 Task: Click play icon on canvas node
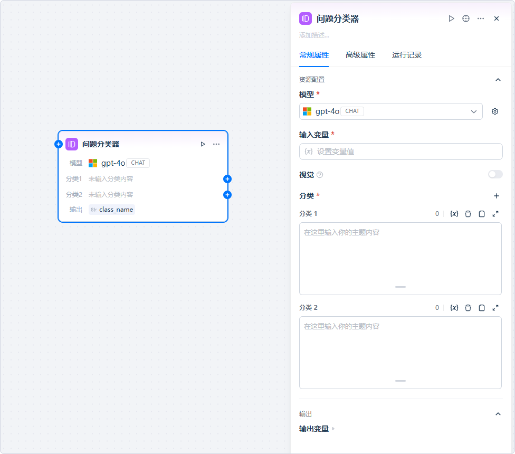203,144
